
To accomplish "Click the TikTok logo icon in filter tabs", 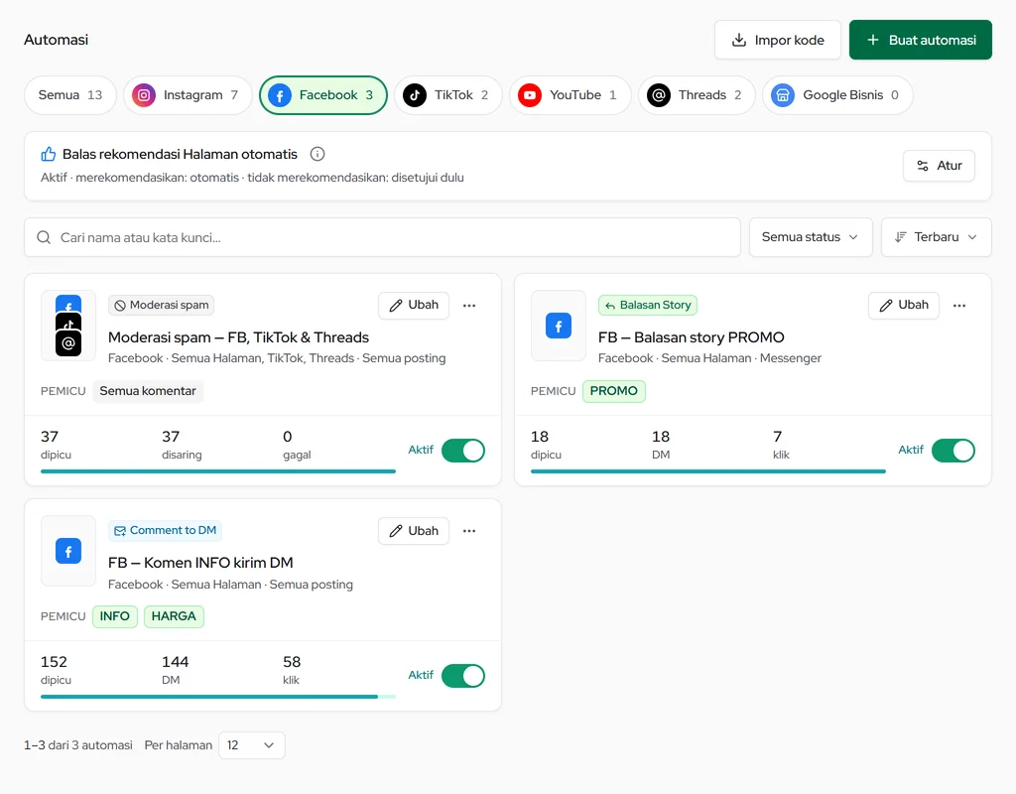I will [415, 95].
